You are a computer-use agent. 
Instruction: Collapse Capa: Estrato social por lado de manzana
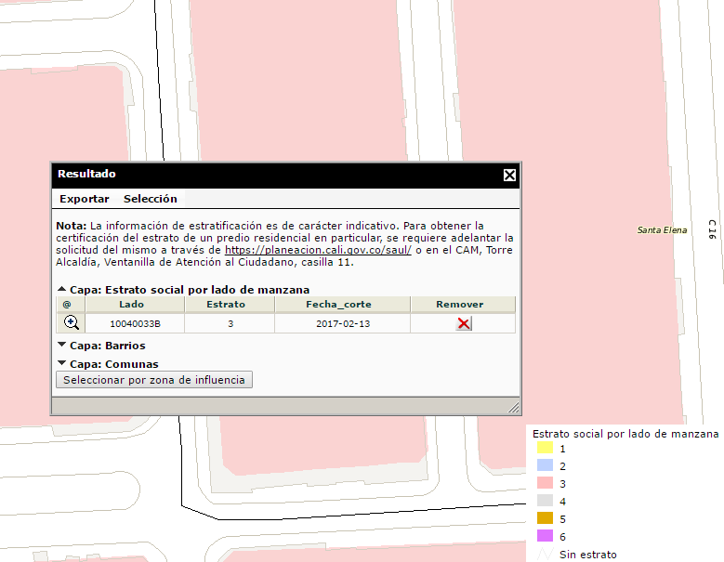[x=61, y=290]
